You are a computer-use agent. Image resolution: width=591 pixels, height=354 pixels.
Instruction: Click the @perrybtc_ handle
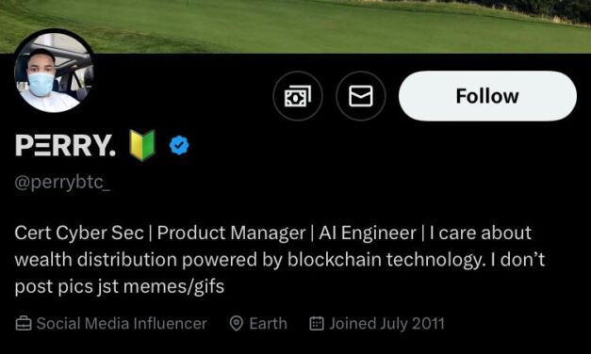(62, 183)
